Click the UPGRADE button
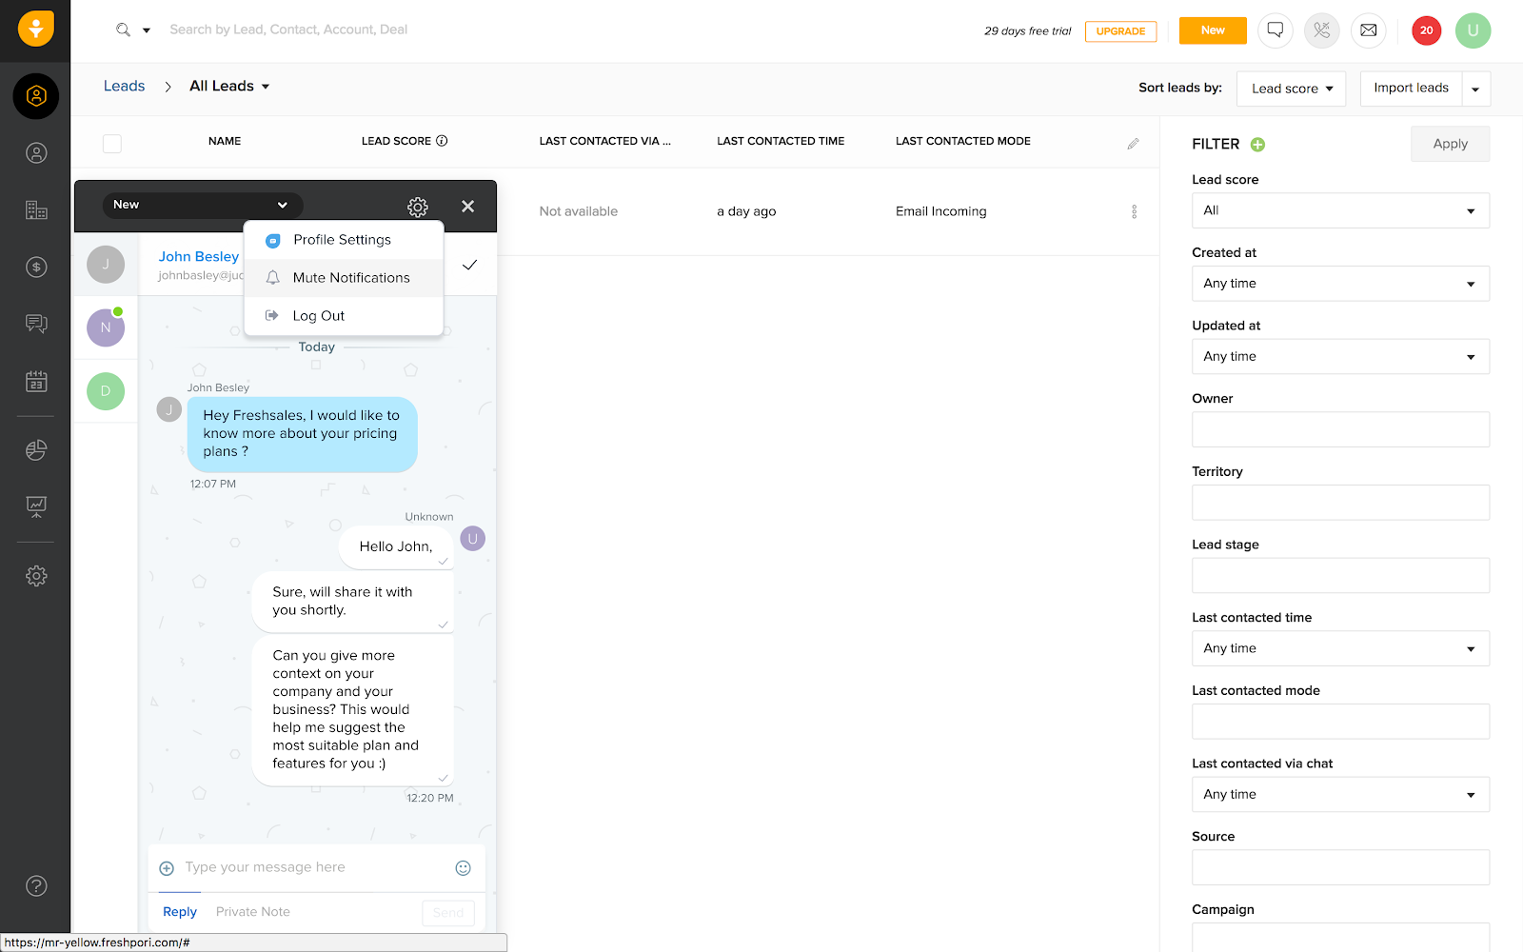 click(x=1121, y=31)
